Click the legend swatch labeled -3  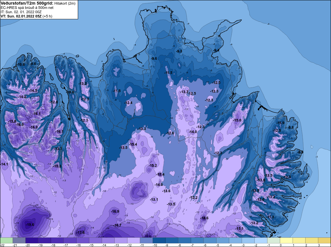pyautogui.click(x=248, y=240)
